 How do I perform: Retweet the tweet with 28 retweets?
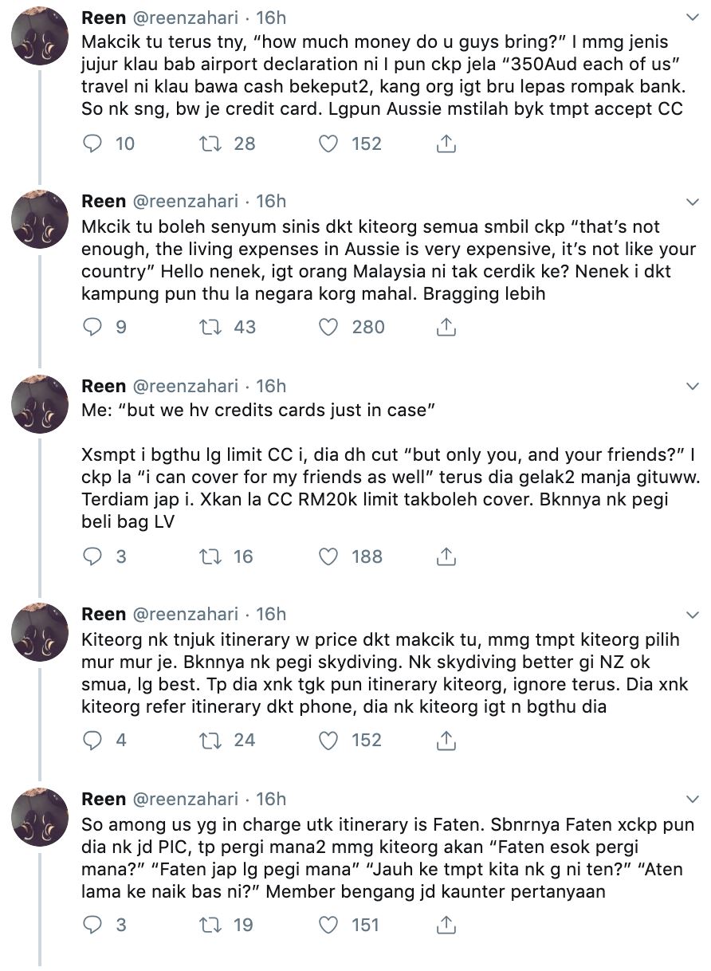(209, 143)
